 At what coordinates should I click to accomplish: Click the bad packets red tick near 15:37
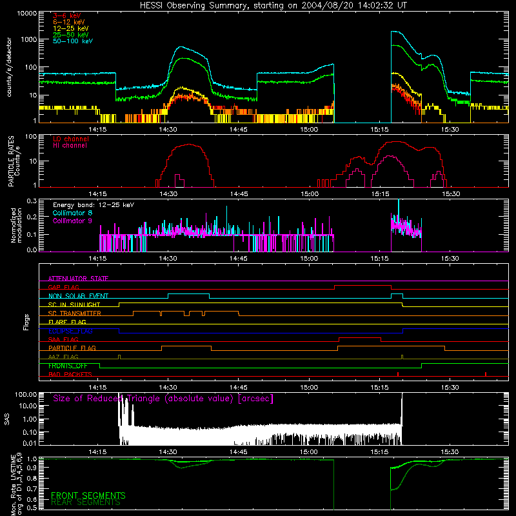[x=486, y=374]
